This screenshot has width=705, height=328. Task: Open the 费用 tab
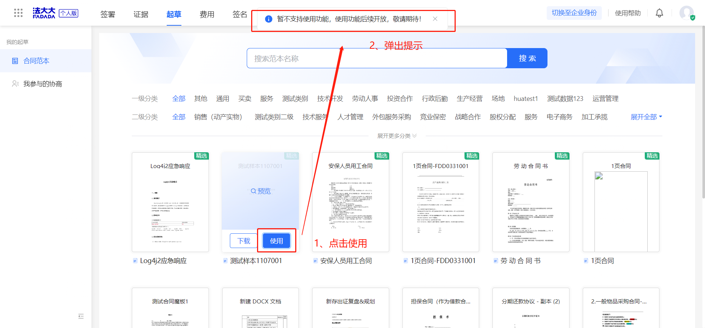pyautogui.click(x=207, y=14)
